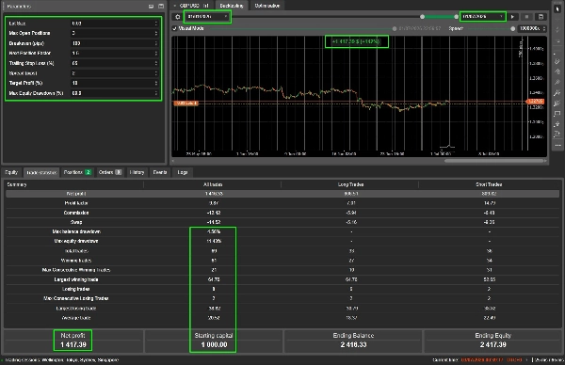Open the Trade statistics tab
Screen dimensions: 565x365
click(41, 173)
